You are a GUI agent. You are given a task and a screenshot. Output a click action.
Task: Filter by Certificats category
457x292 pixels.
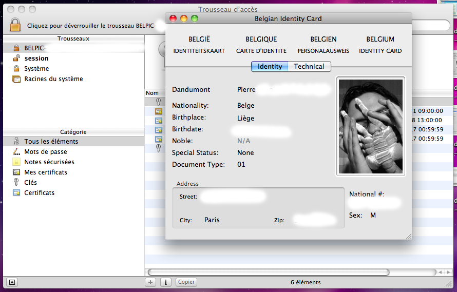[39, 193]
